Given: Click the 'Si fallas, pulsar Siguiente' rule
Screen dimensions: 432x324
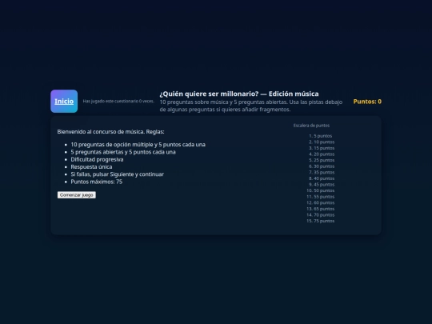Looking at the screenshot, I should click(x=118, y=174).
